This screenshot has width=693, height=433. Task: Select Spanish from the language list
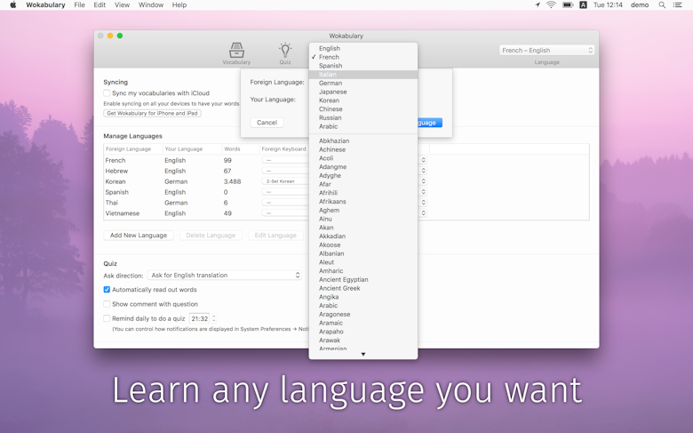363,66
